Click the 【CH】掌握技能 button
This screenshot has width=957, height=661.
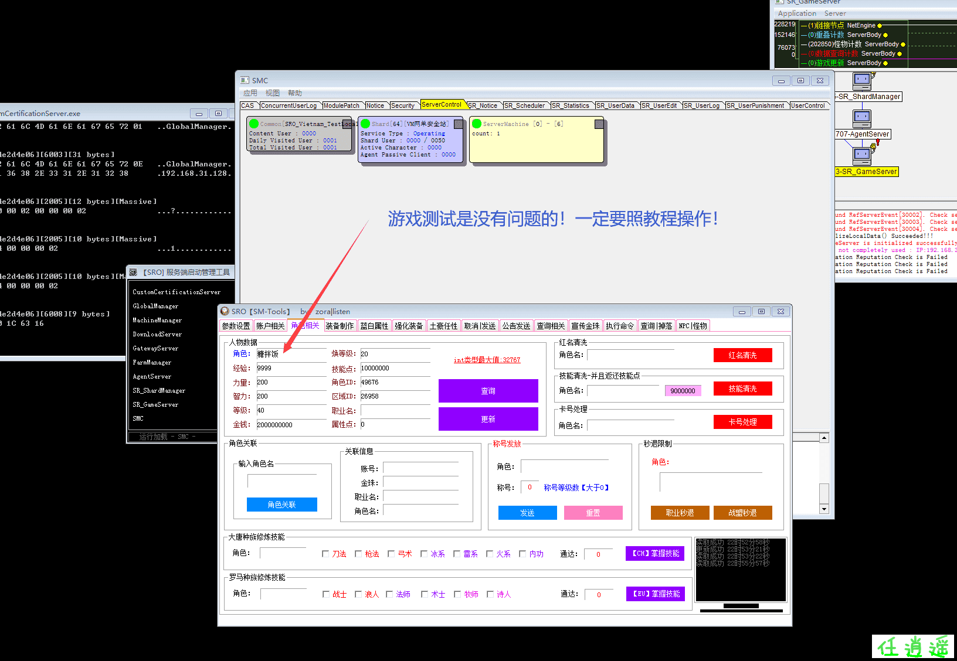655,553
